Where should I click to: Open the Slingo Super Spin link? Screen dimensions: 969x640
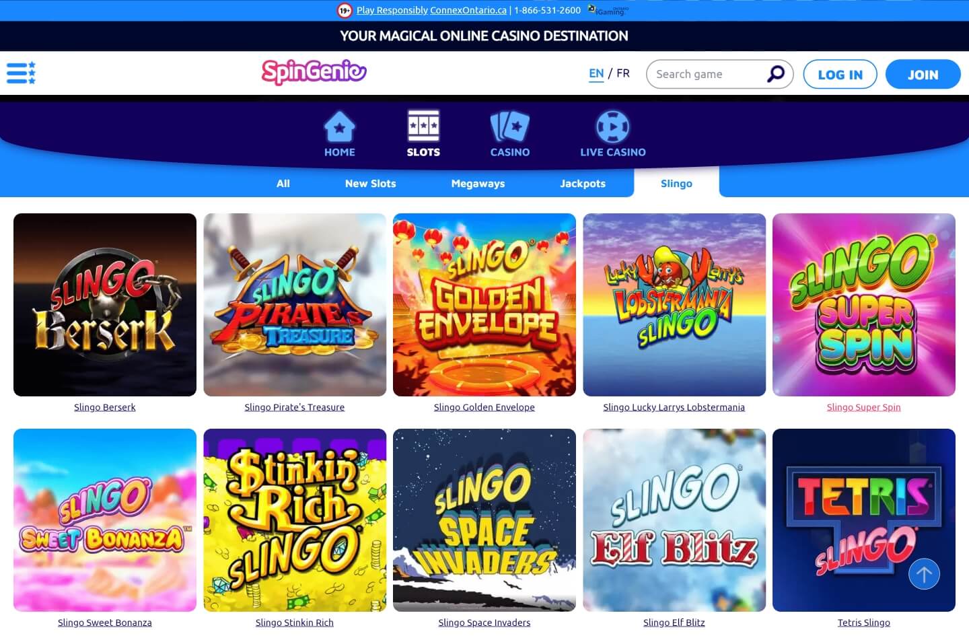point(863,407)
